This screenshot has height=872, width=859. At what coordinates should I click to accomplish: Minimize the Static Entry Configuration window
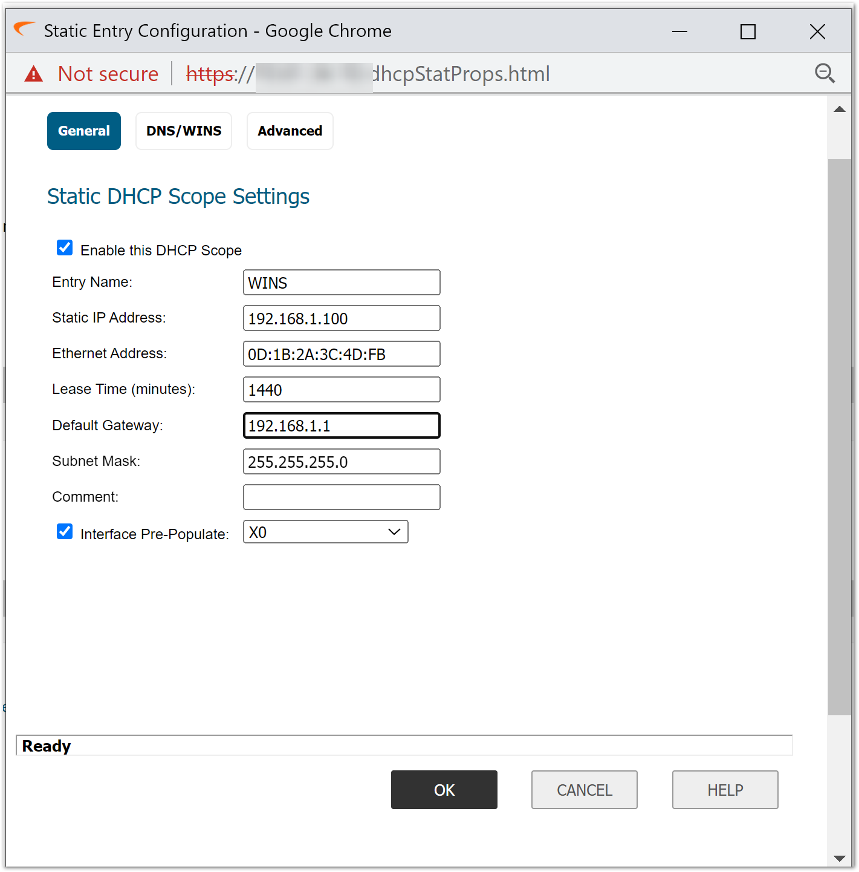[679, 31]
